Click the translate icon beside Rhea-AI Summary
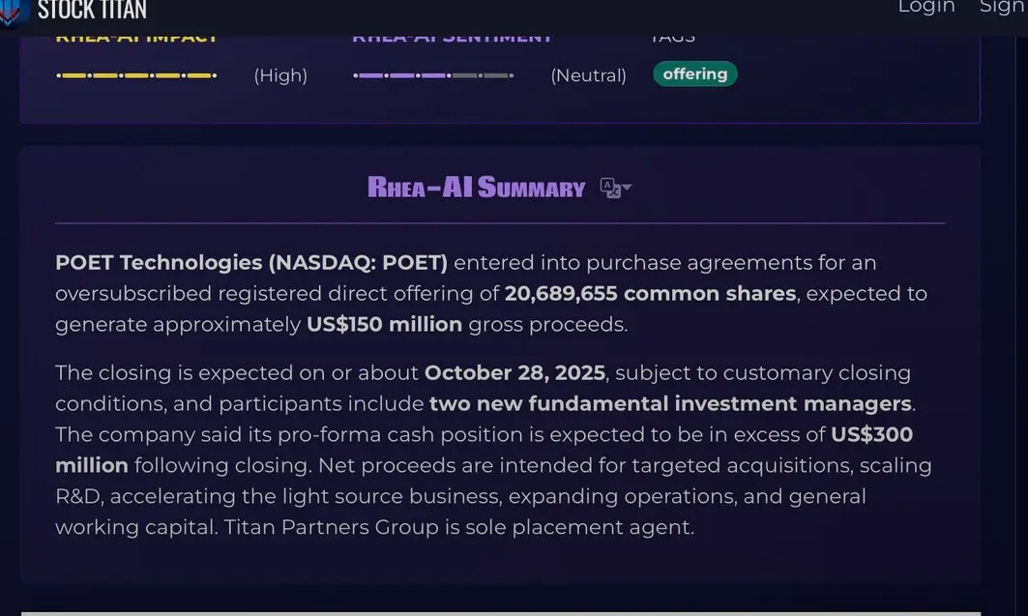Viewport: 1028px width, 616px height. point(609,188)
